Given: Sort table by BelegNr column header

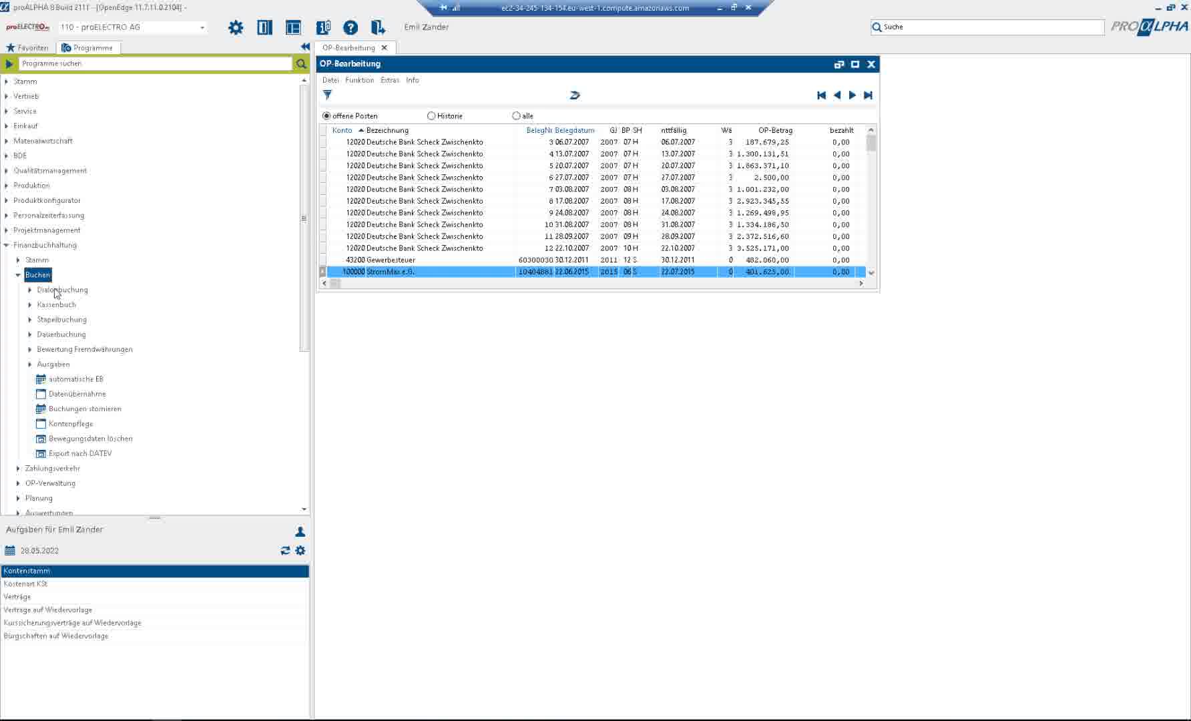Looking at the screenshot, I should point(539,130).
